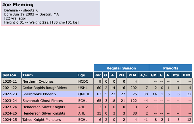
Task: Click the USHL league cell
Action: (82, 88)
